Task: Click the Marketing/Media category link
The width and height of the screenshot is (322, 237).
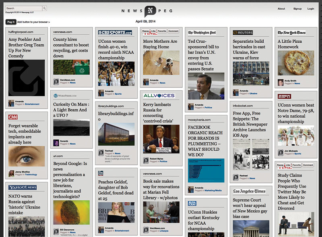Action: 213,191
